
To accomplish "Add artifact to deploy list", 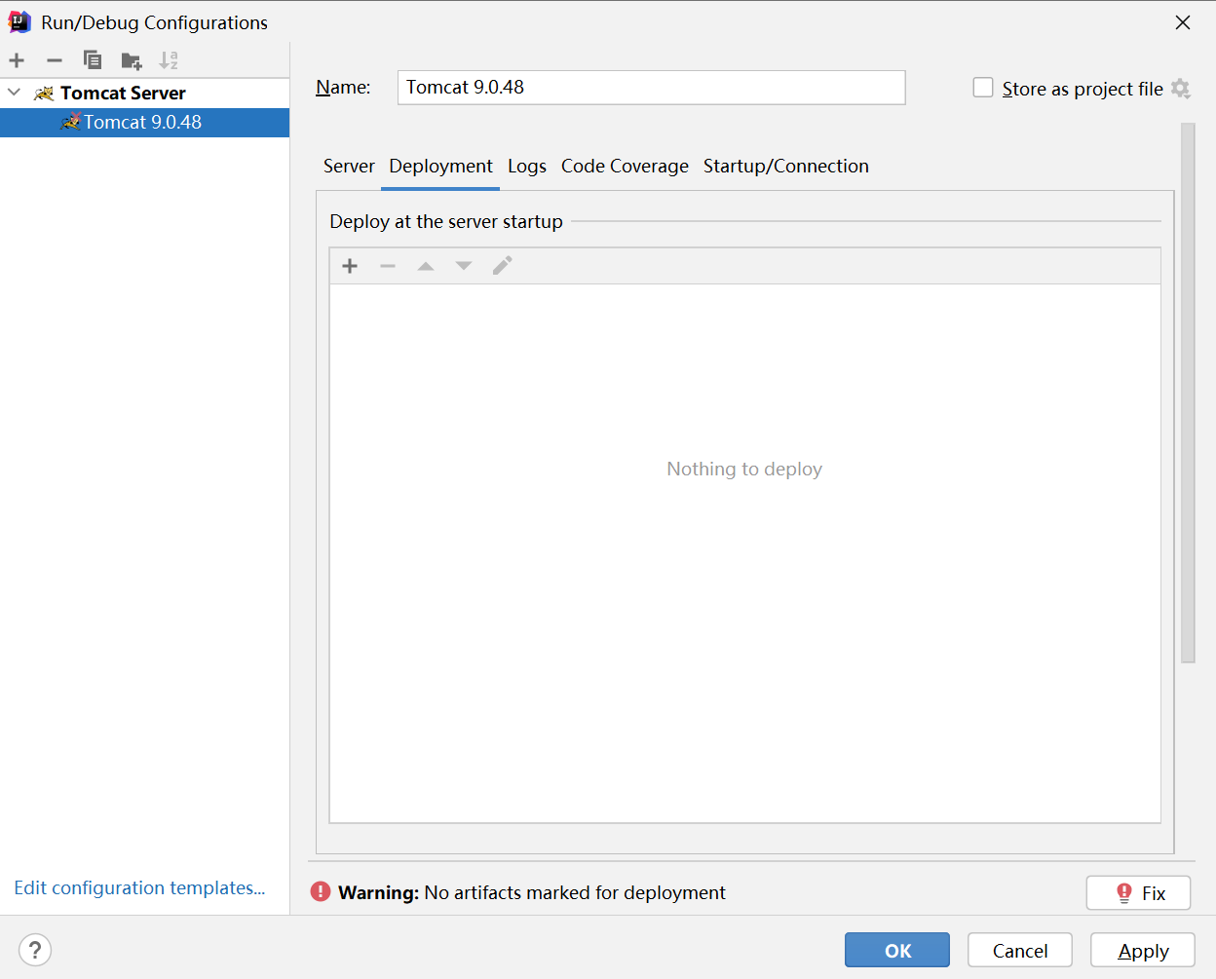I will point(350,266).
